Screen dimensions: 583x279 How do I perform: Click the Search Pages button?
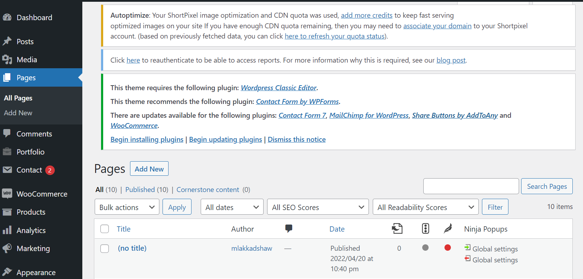click(x=547, y=186)
